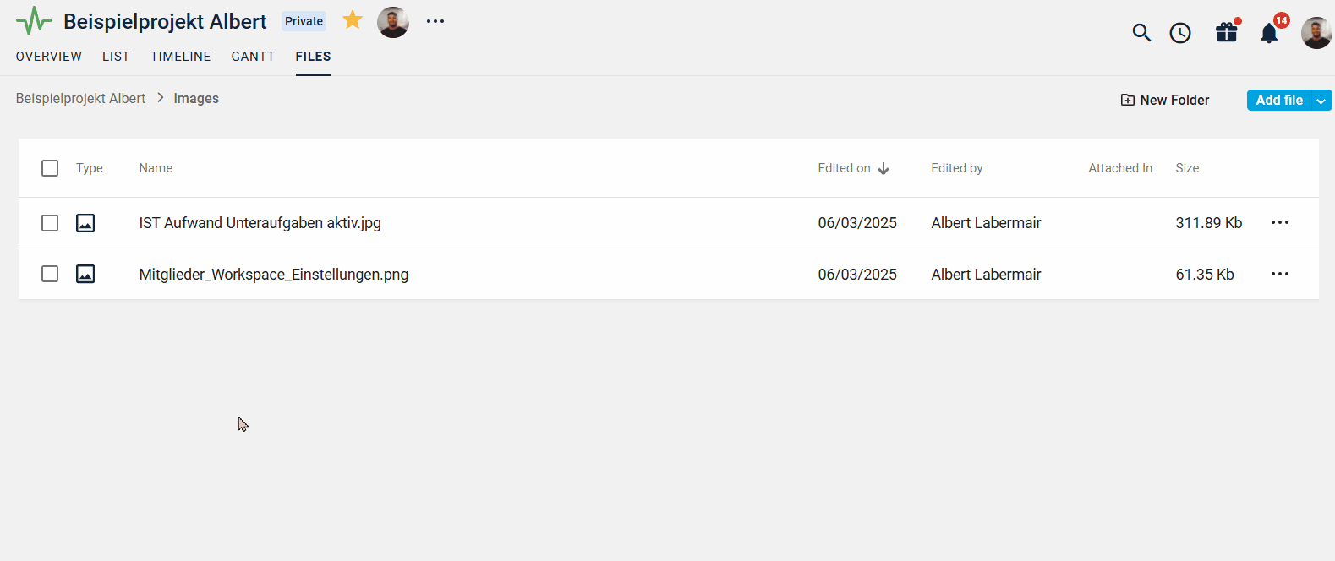
Task: Toggle the favorite star for project
Action: click(x=353, y=20)
